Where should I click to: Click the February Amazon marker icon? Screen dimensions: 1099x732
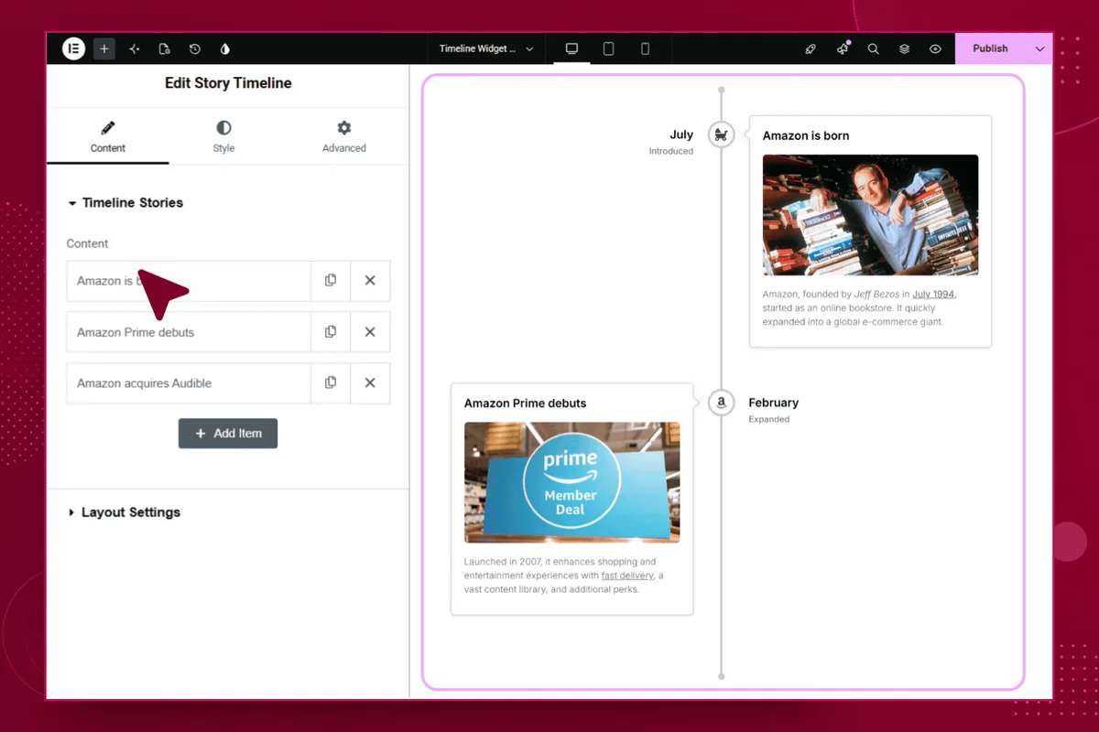[722, 403]
